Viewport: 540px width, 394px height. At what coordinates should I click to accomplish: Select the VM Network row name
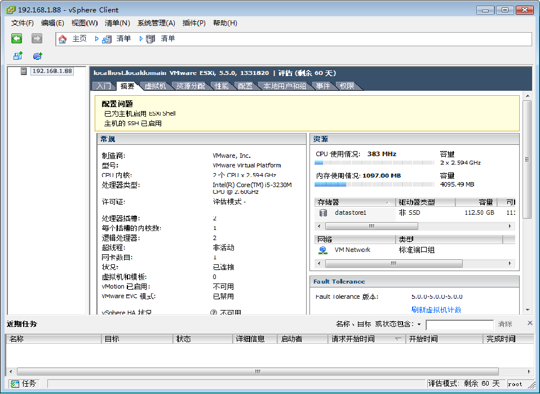coord(352,250)
